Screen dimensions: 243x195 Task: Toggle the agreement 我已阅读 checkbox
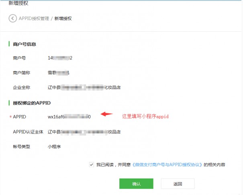click(x=92, y=164)
